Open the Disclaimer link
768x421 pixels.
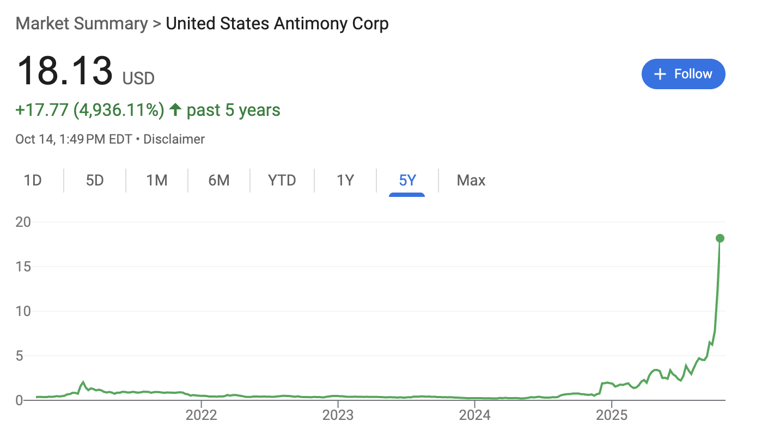point(174,139)
